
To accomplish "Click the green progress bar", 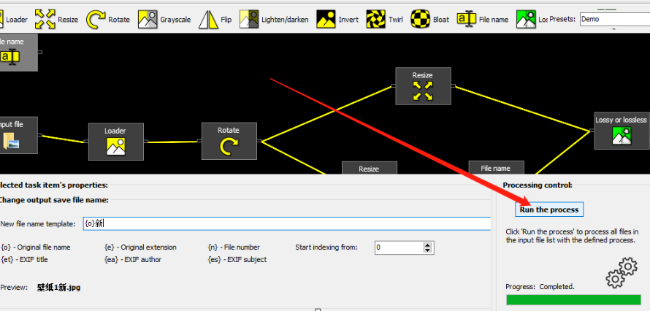I will [x=573, y=300].
